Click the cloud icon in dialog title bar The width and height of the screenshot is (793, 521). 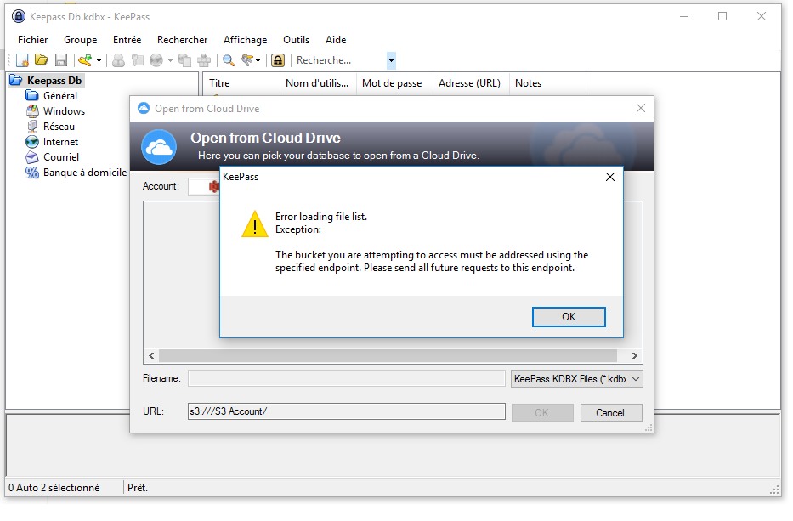pos(144,108)
